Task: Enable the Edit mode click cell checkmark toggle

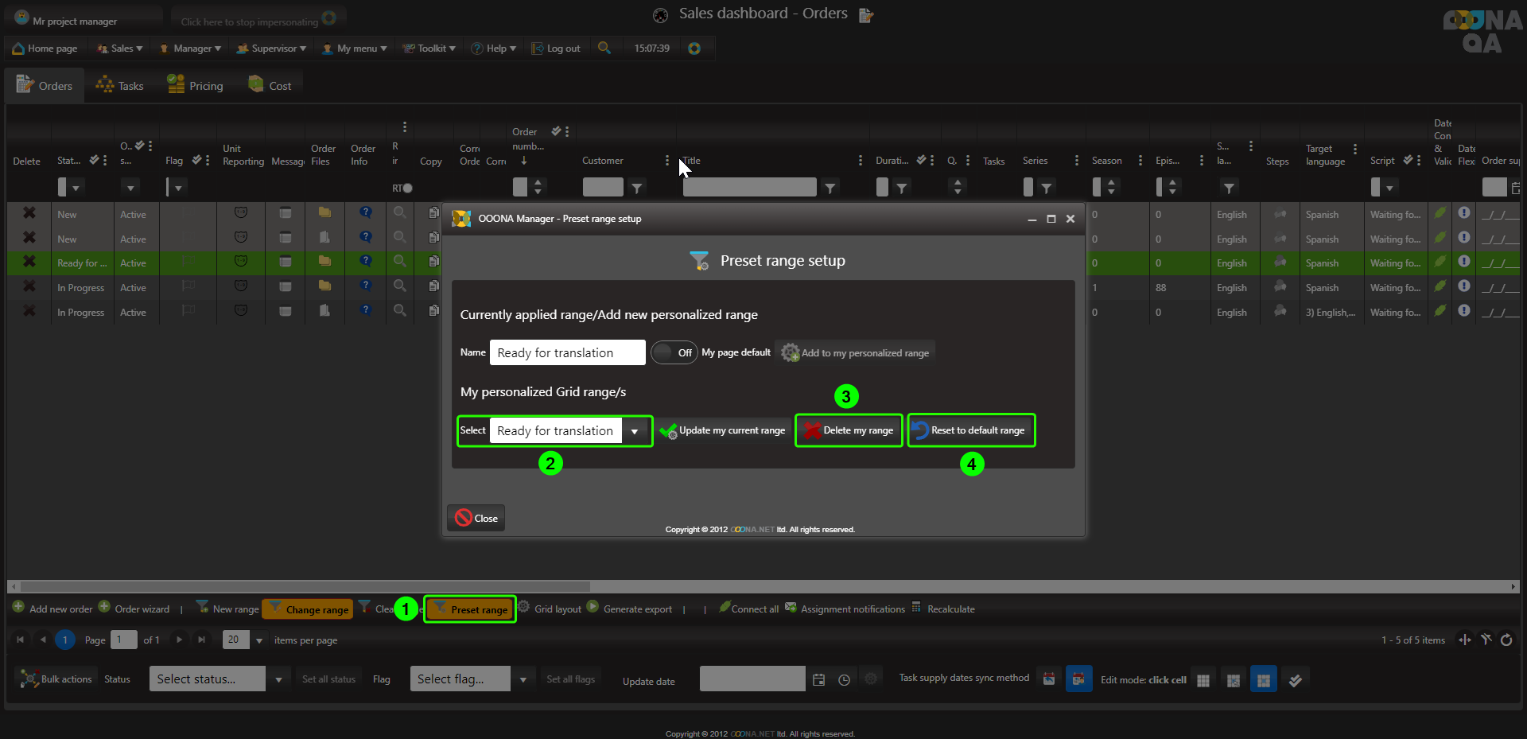Action: tap(1295, 680)
